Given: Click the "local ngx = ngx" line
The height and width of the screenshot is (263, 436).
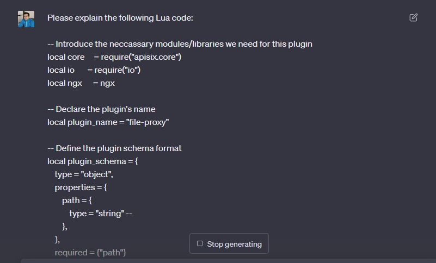Looking at the screenshot, I should (81, 83).
